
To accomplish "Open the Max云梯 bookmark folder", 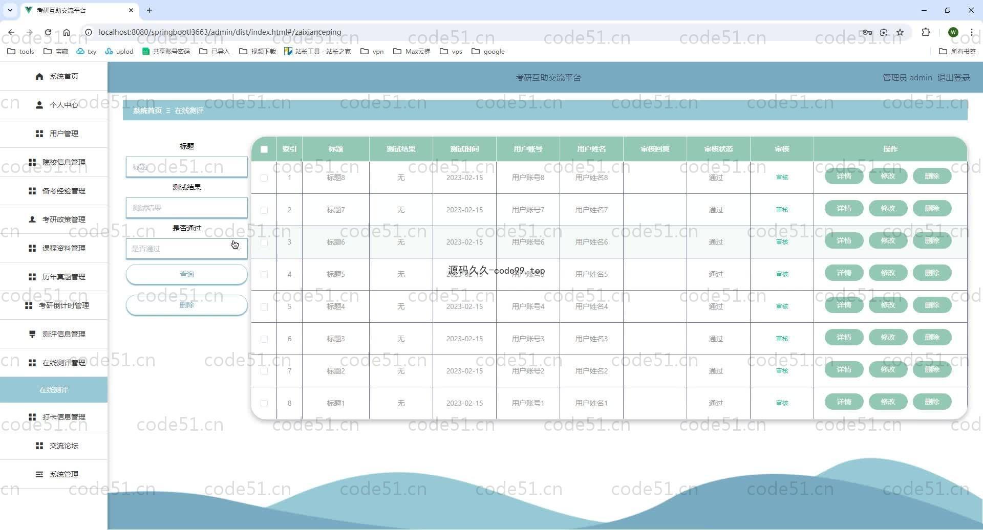I will (x=412, y=51).
